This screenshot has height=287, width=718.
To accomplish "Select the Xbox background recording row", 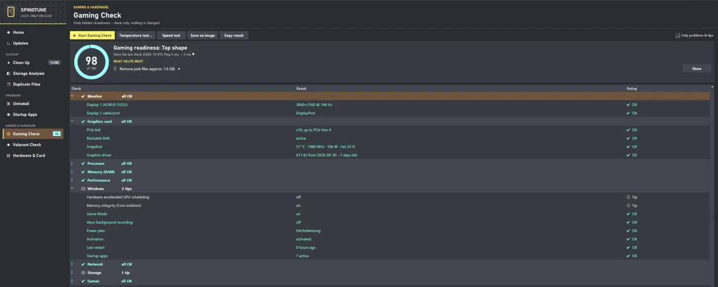I will pyautogui.click(x=390, y=222).
